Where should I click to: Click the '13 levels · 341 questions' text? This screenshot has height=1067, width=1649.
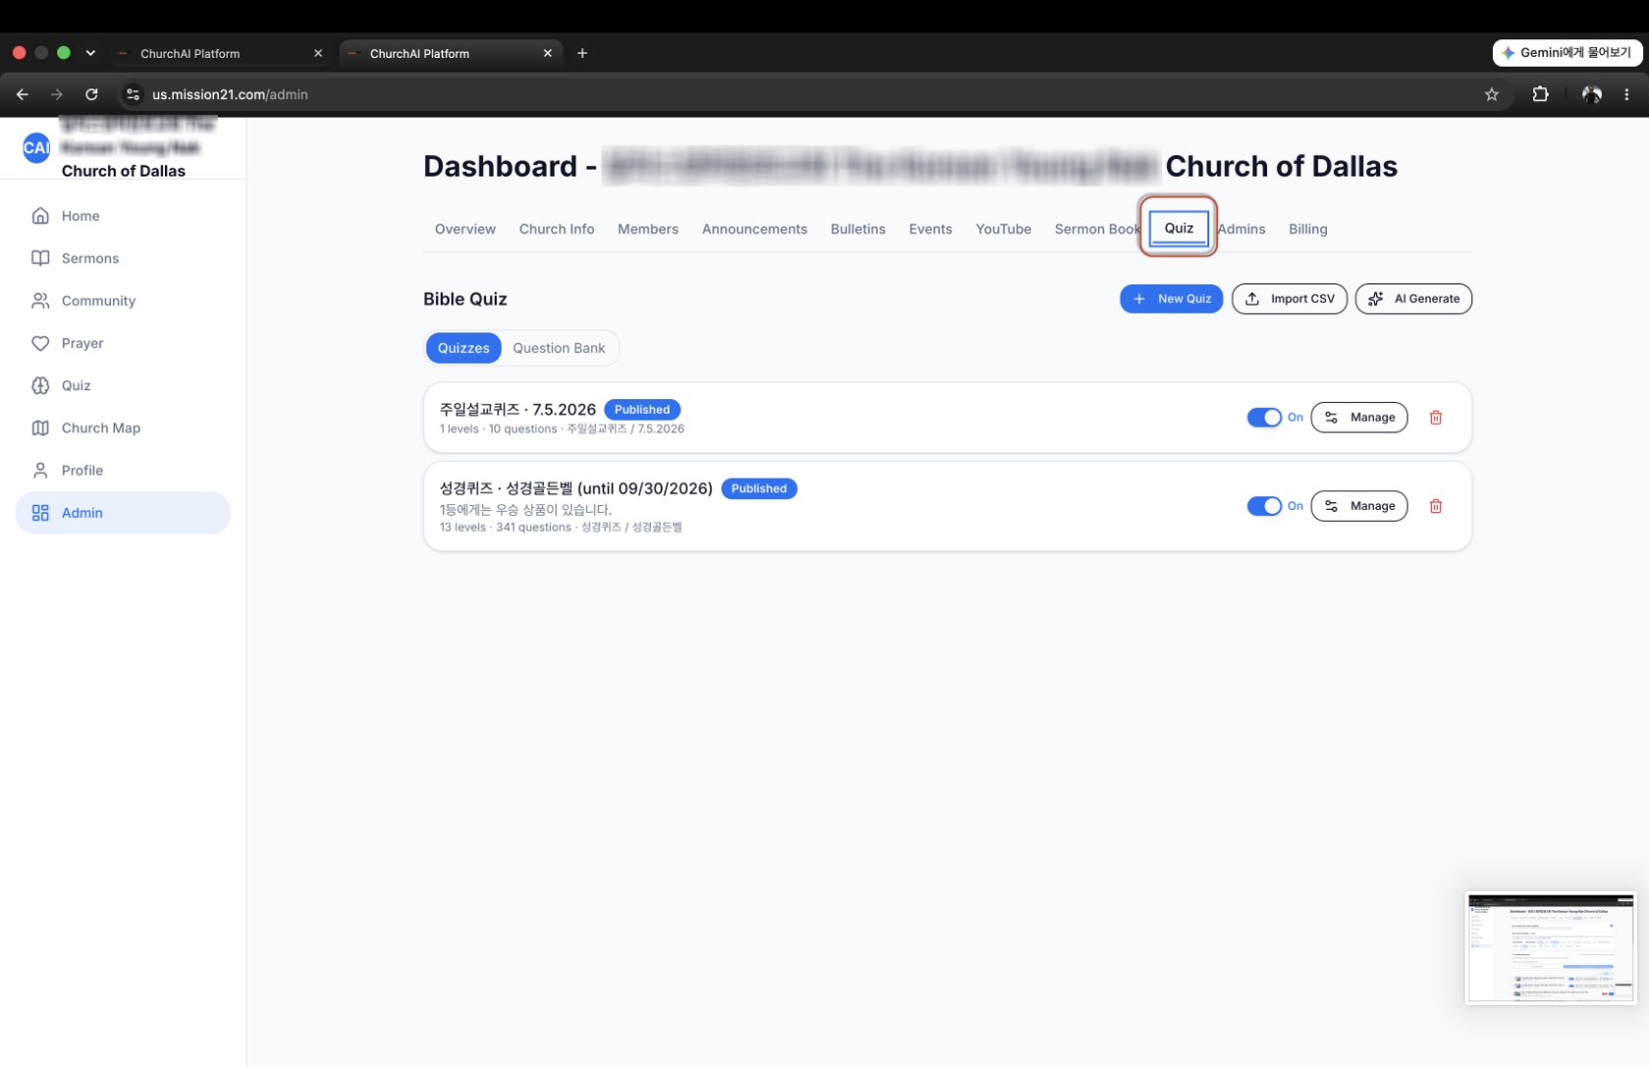(505, 528)
